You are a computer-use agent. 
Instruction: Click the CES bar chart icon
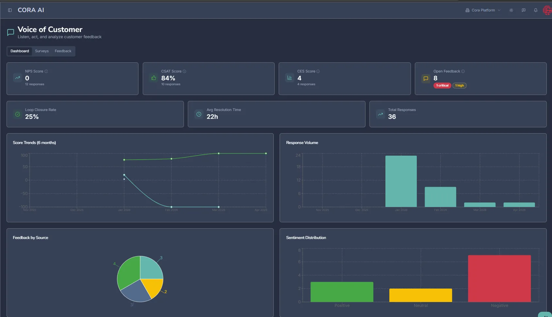coord(290,78)
